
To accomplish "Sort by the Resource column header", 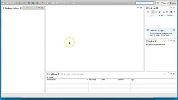I will tap(95, 80).
